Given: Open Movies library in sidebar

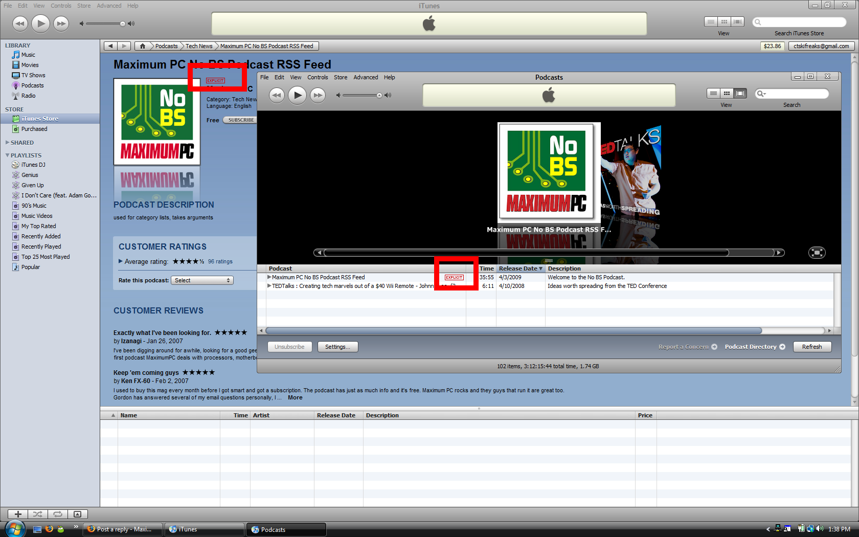Looking at the screenshot, I should [30, 65].
